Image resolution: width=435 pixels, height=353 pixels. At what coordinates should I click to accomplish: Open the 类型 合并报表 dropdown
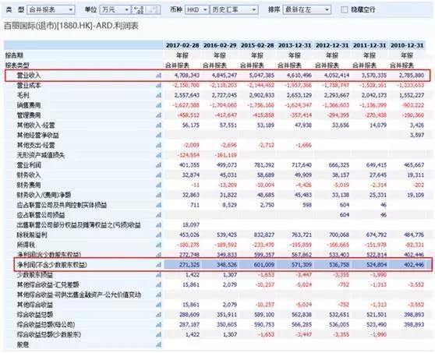pos(51,9)
